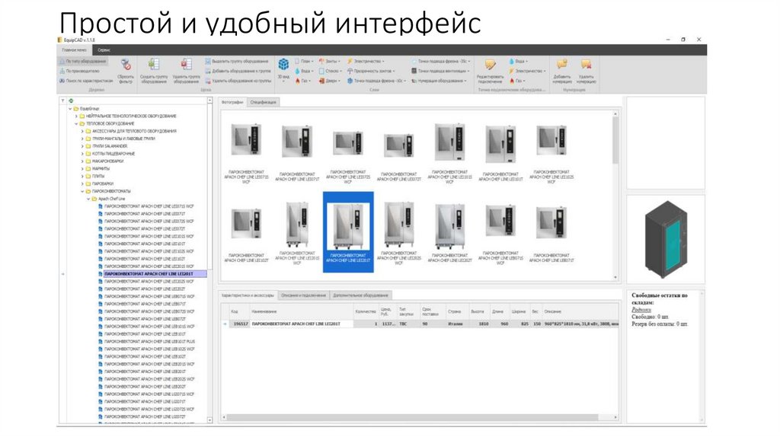
Task: Click Создать группу оборудования icon
Action: pos(154,65)
